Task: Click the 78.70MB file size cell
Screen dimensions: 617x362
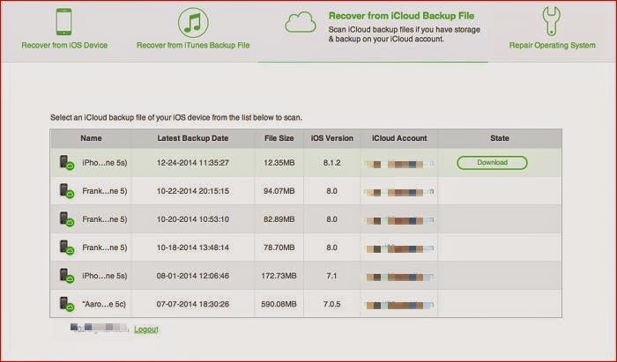Action: pyautogui.click(x=279, y=247)
